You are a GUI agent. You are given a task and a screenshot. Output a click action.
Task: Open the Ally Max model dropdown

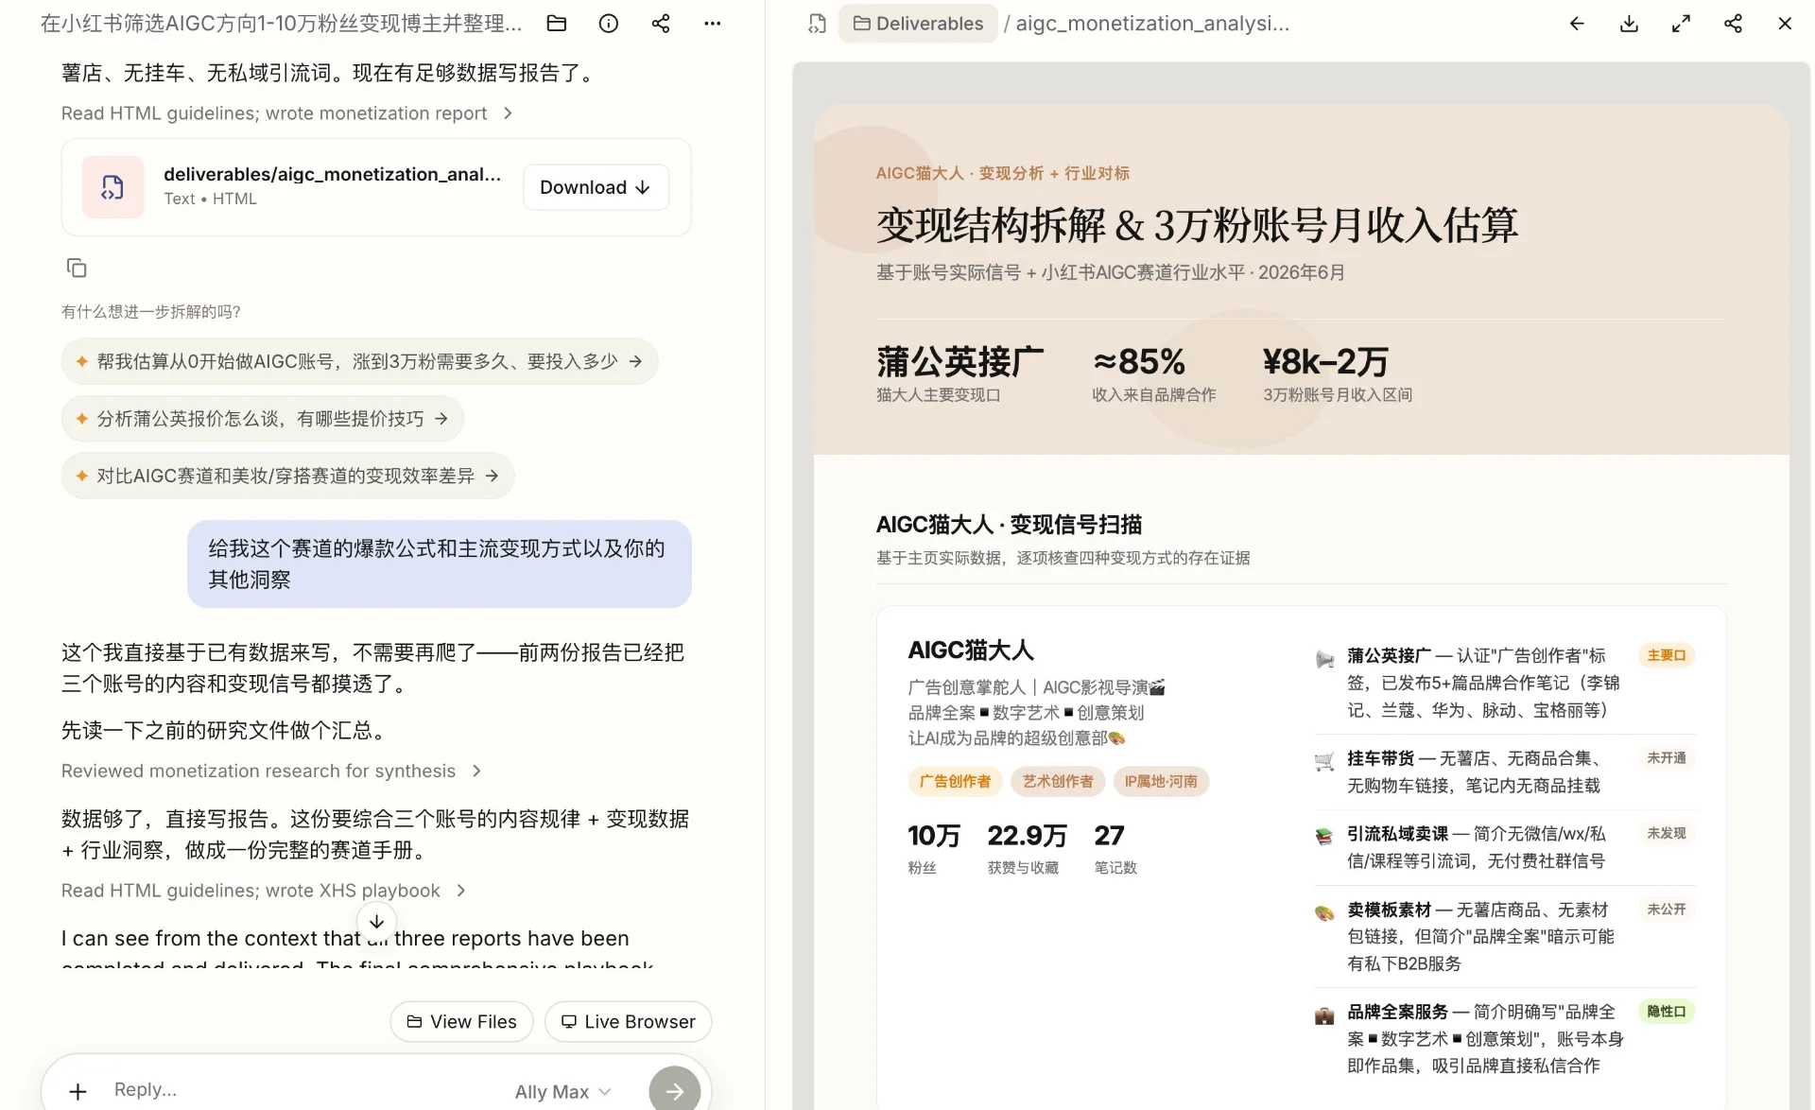point(563,1092)
